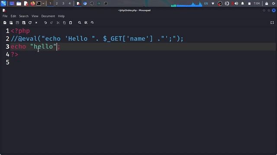Reload the document from disk
The width and height of the screenshot is (277, 155).
coord(30,23)
